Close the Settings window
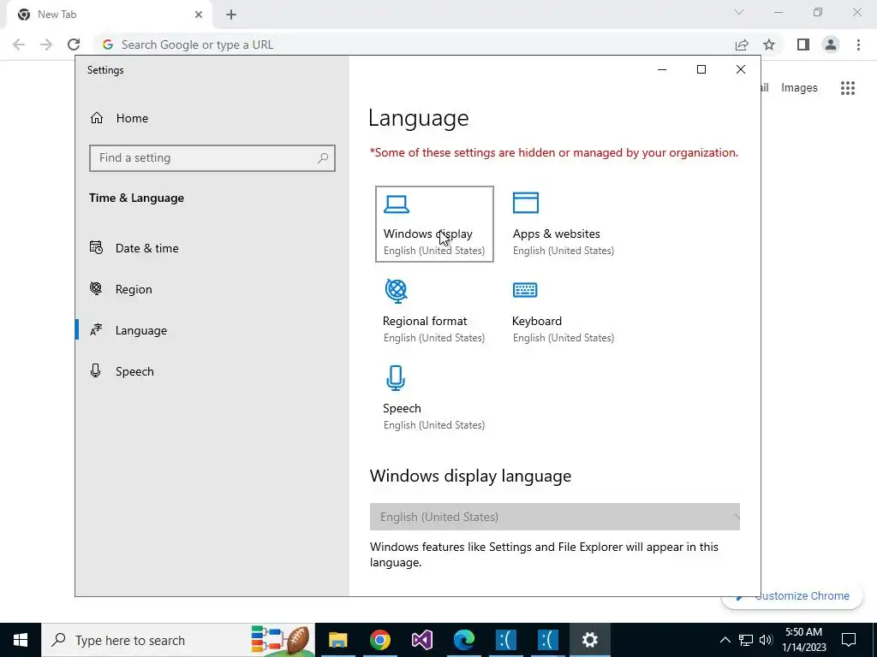Viewport: 877px width, 657px height. [x=741, y=69]
